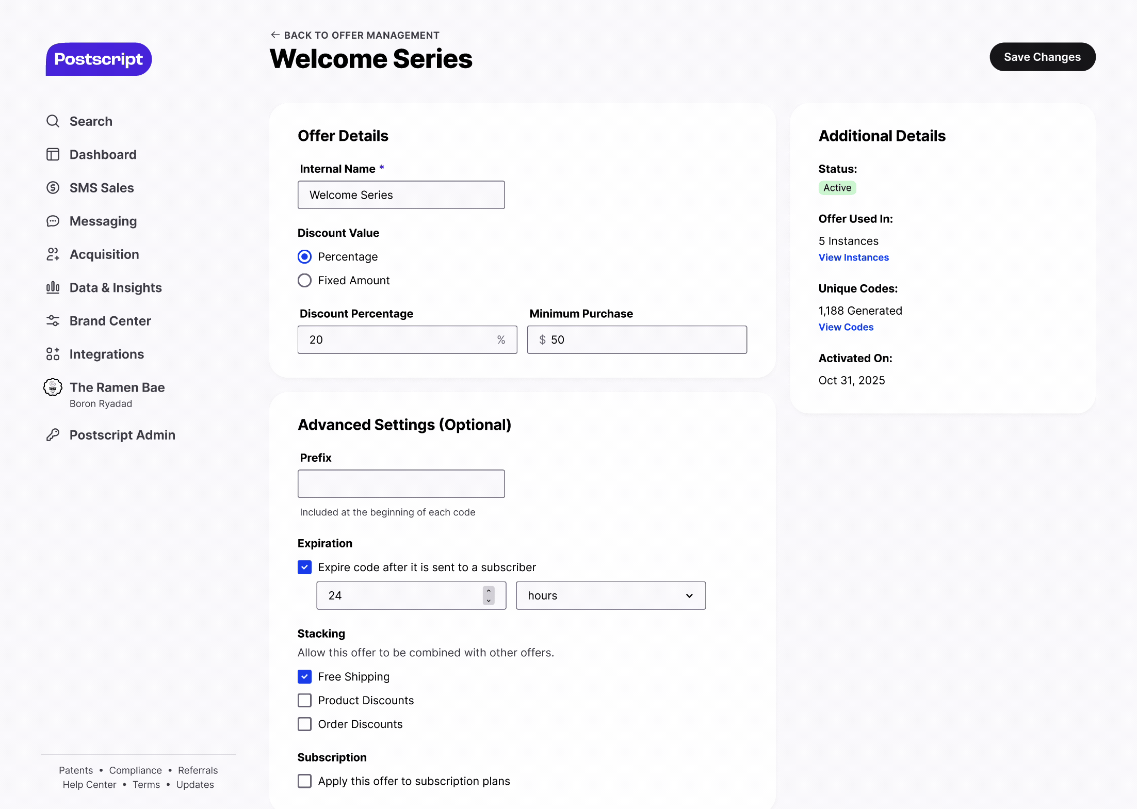The width and height of the screenshot is (1137, 809).
Task: Open Dashboard via its layout icon
Action: point(53,155)
